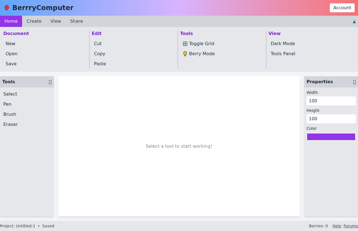The width and height of the screenshot is (358, 231).
Task: Select the Eraser tool
Action: (10, 124)
